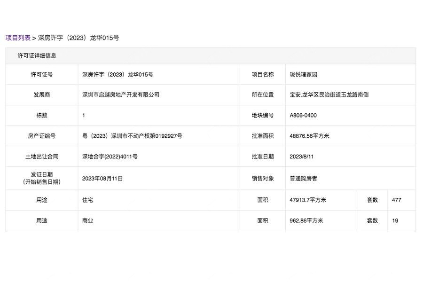Click the 发证日期（开始销售日期）label
Viewport: 423px width, 282px height.
pos(42,178)
